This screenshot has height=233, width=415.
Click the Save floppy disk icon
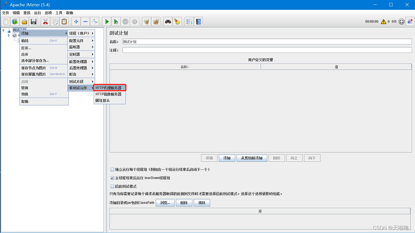[x=34, y=22]
